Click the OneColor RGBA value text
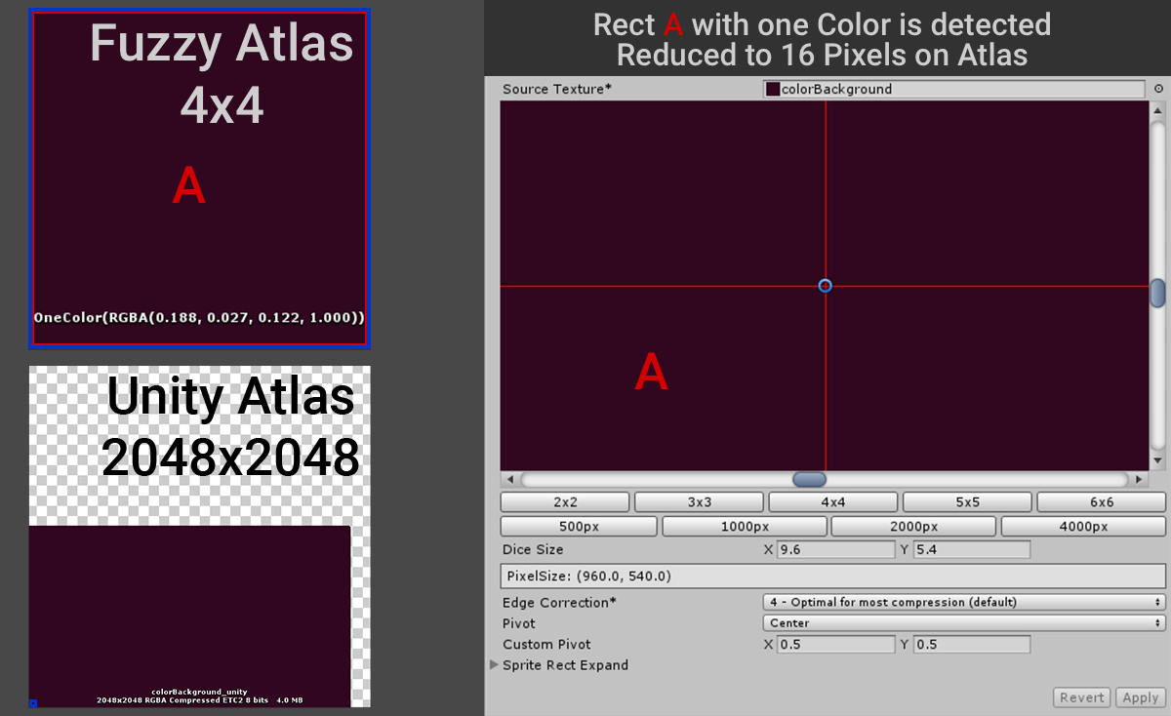 coord(199,318)
